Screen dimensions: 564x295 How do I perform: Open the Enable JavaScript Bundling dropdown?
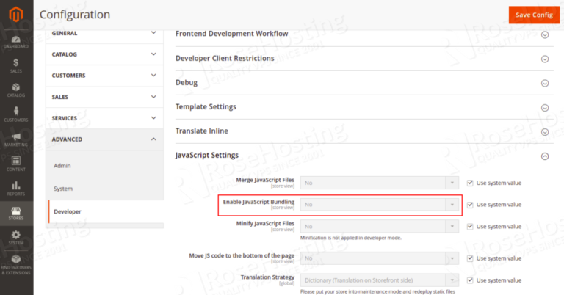380,205
